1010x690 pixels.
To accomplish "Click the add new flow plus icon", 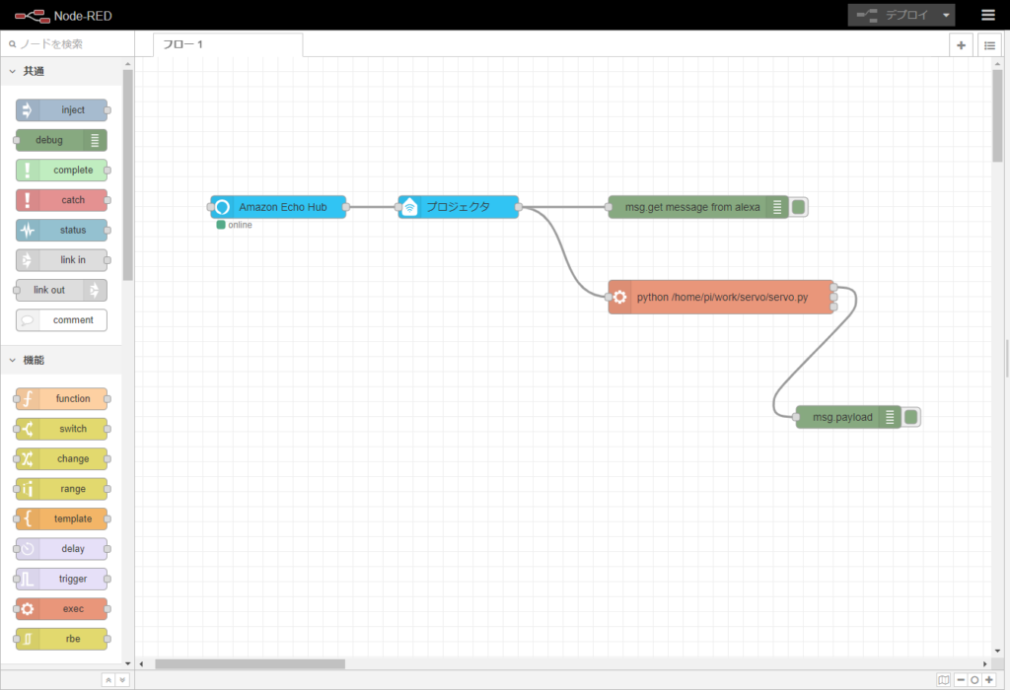I will [x=961, y=45].
